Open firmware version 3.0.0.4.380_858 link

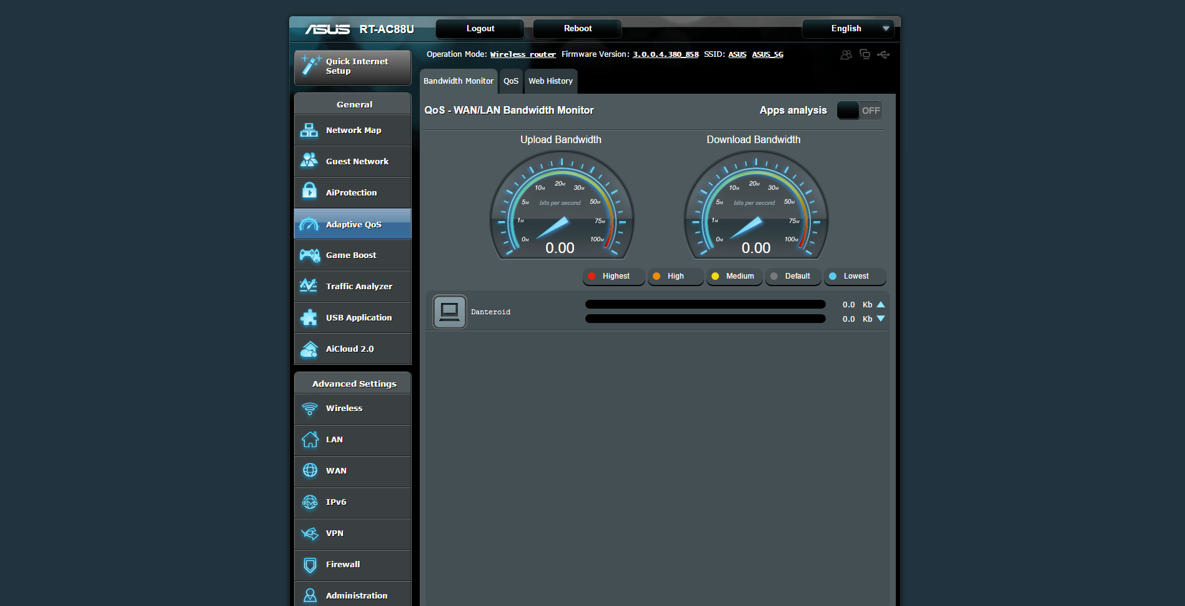tap(665, 54)
